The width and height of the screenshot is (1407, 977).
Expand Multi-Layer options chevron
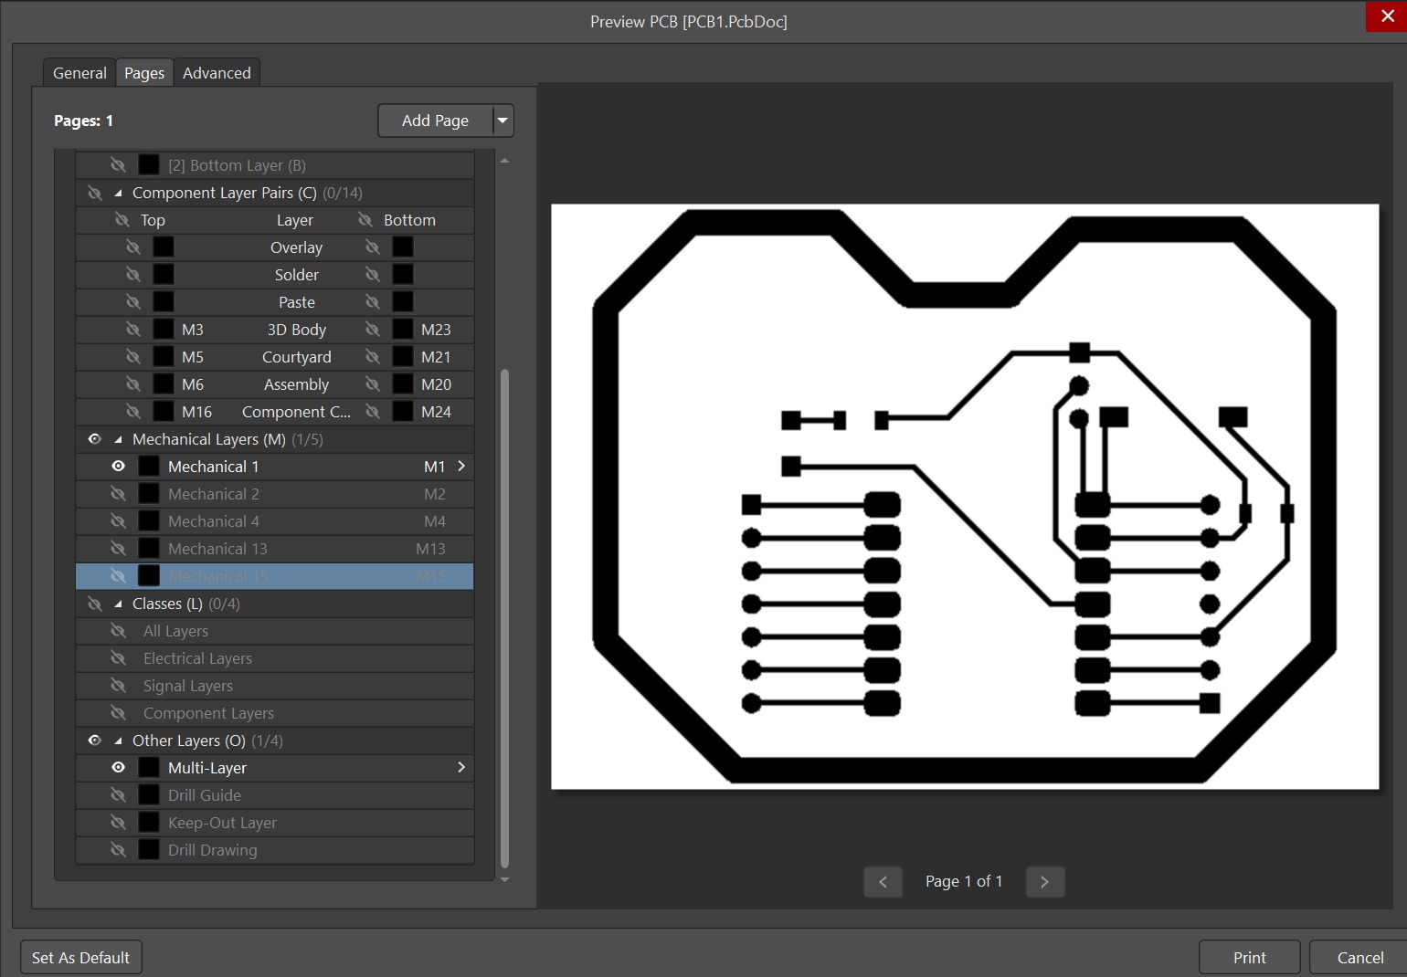pyautogui.click(x=461, y=768)
